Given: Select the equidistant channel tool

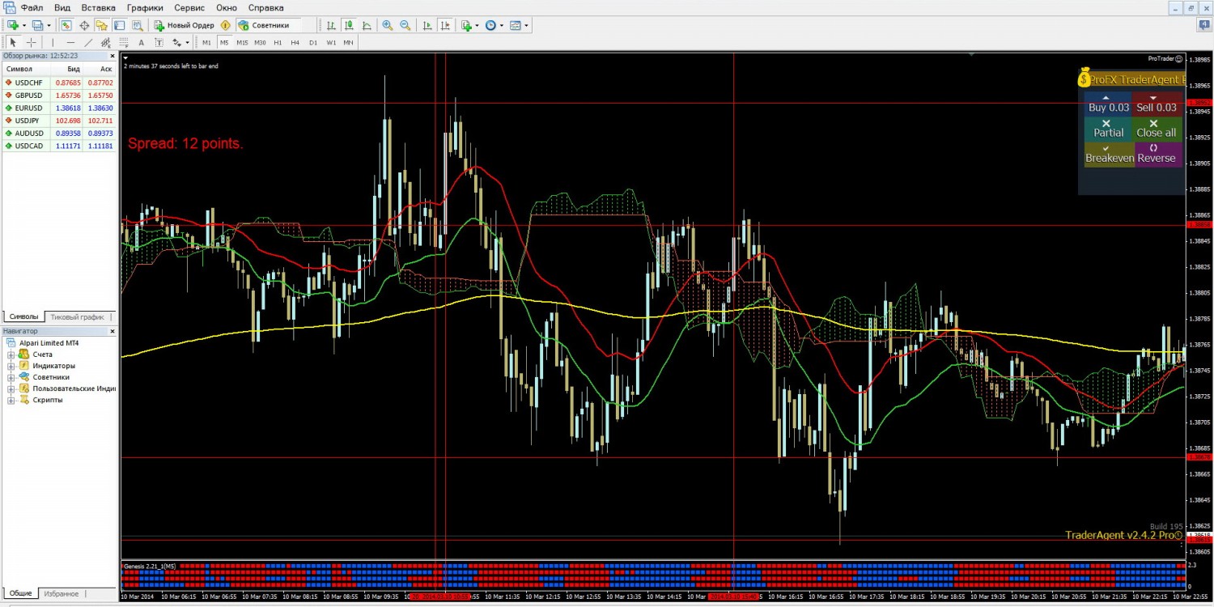Looking at the screenshot, I should (106, 42).
